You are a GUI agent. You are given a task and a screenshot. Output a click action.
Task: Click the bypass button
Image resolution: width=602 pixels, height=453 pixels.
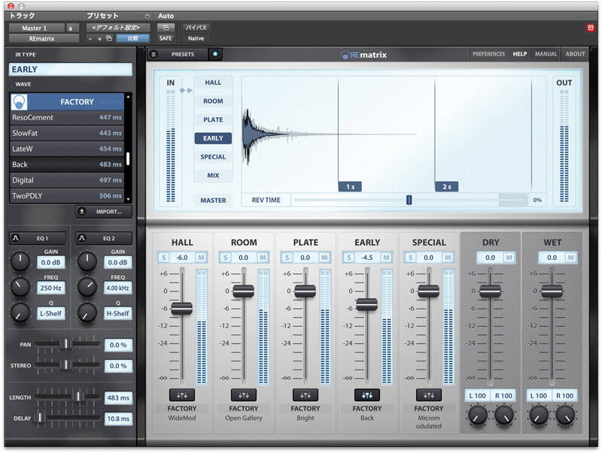click(x=196, y=28)
